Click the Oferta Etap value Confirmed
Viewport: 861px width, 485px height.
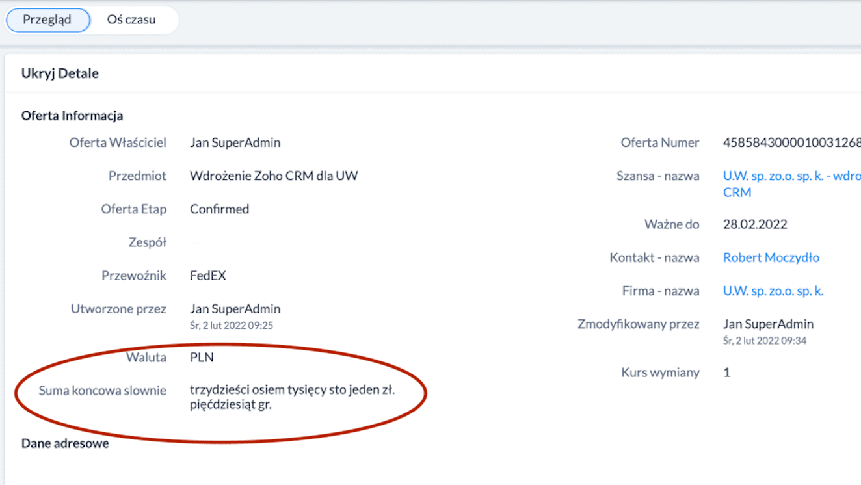(219, 209)
